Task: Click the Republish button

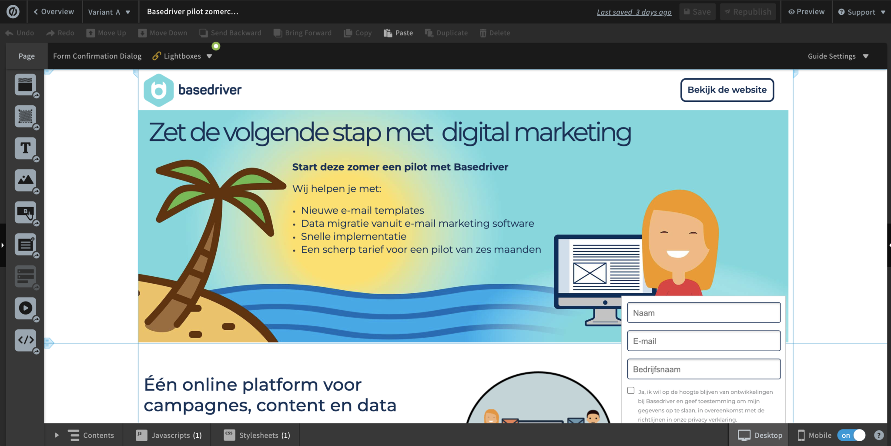Action: pos(748,12)
